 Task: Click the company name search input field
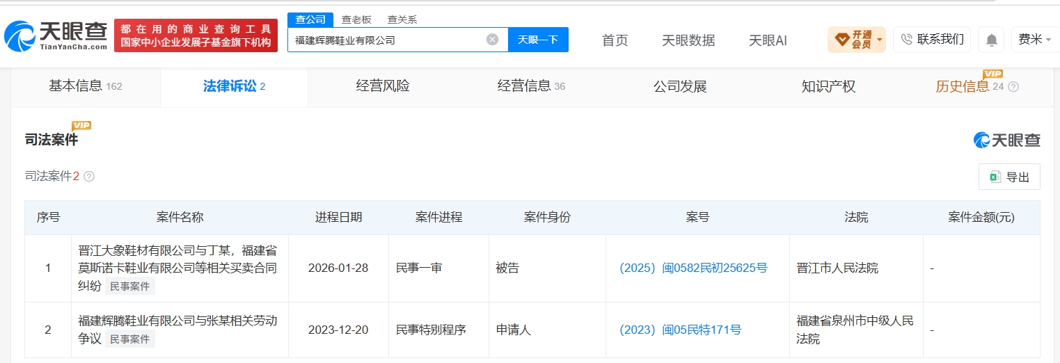coord(388,40)
